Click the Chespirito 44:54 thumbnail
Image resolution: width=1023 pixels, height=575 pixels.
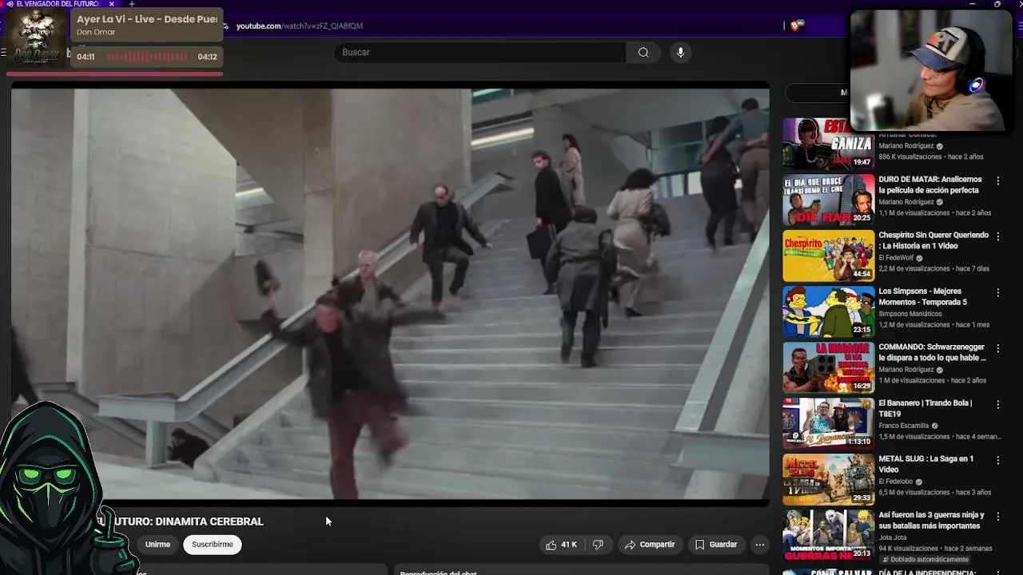pyautogui.click(x=829, y=256)
